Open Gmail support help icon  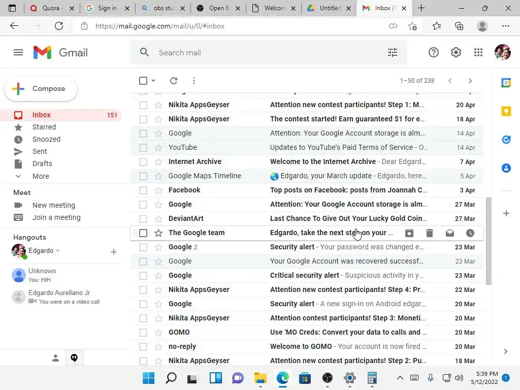(434, 52)
